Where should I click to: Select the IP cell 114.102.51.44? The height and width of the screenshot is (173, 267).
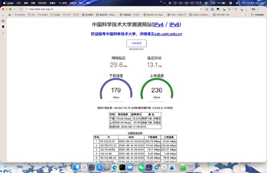click(x=109, y=141)
